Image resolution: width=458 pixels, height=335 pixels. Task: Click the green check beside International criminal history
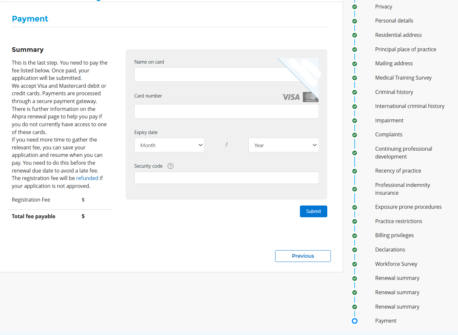(355, 107)
